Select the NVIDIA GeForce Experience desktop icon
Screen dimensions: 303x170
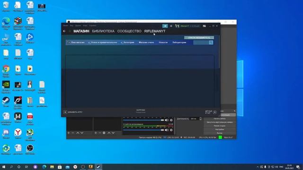(x=6, y=87)
